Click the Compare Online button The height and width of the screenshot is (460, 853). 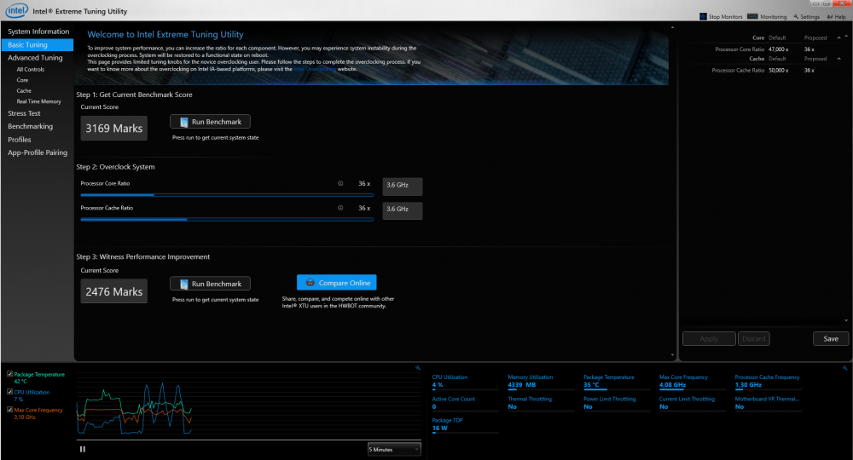coord(337,283)
